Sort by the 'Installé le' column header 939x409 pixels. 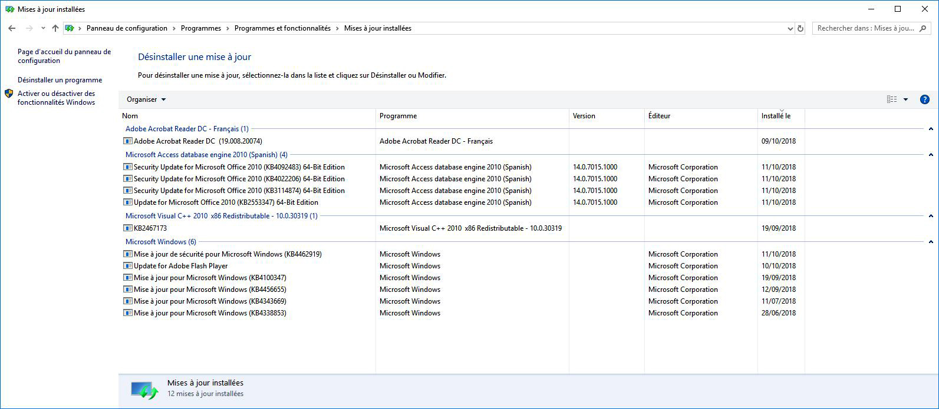click(x=781, y=116)
